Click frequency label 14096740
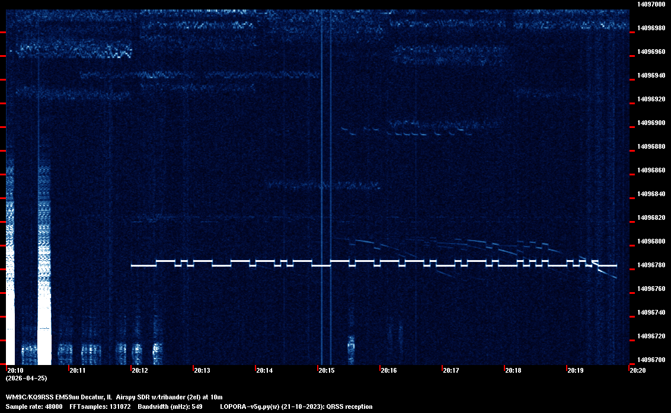 click(x=651, y=312)
